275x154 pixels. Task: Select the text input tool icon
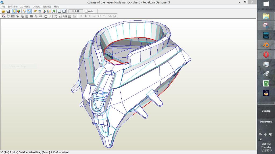click(x=27, y=16)
